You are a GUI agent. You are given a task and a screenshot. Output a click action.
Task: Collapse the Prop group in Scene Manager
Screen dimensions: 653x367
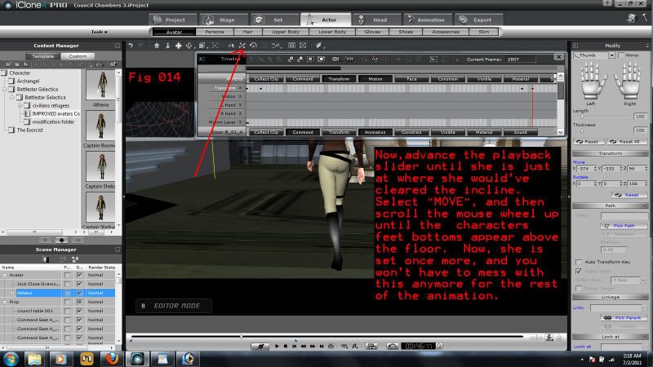click(5, 302)
